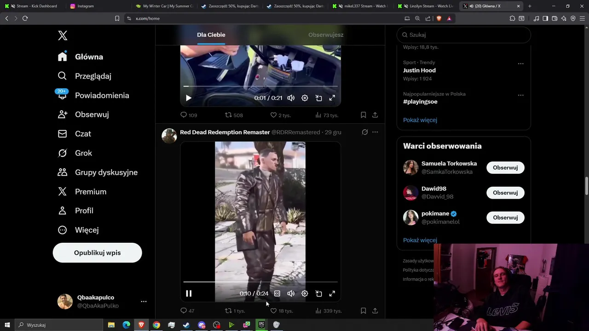
Task: Fullscreen the top video
Action: point(332,98)
